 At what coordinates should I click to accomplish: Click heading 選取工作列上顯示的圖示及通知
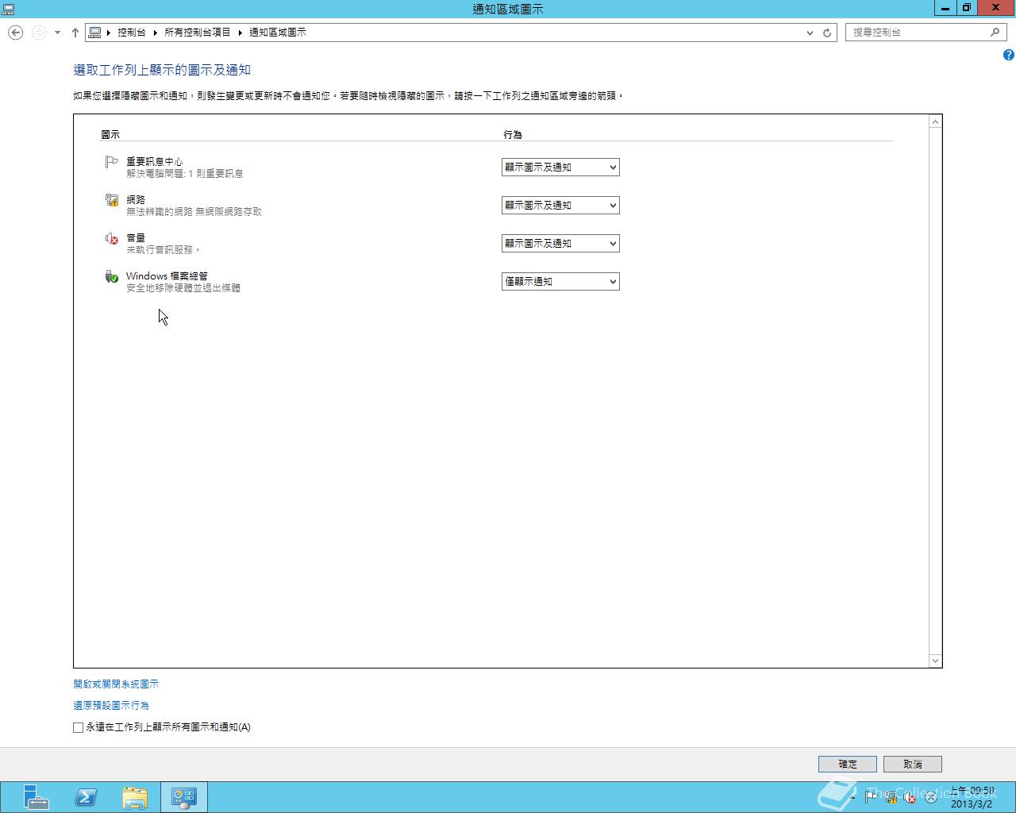[x=162, y=70]
